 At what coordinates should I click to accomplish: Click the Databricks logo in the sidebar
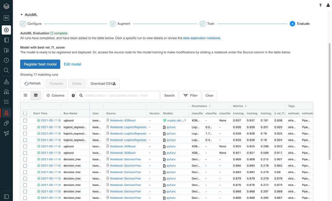click(x=6, y=6)
